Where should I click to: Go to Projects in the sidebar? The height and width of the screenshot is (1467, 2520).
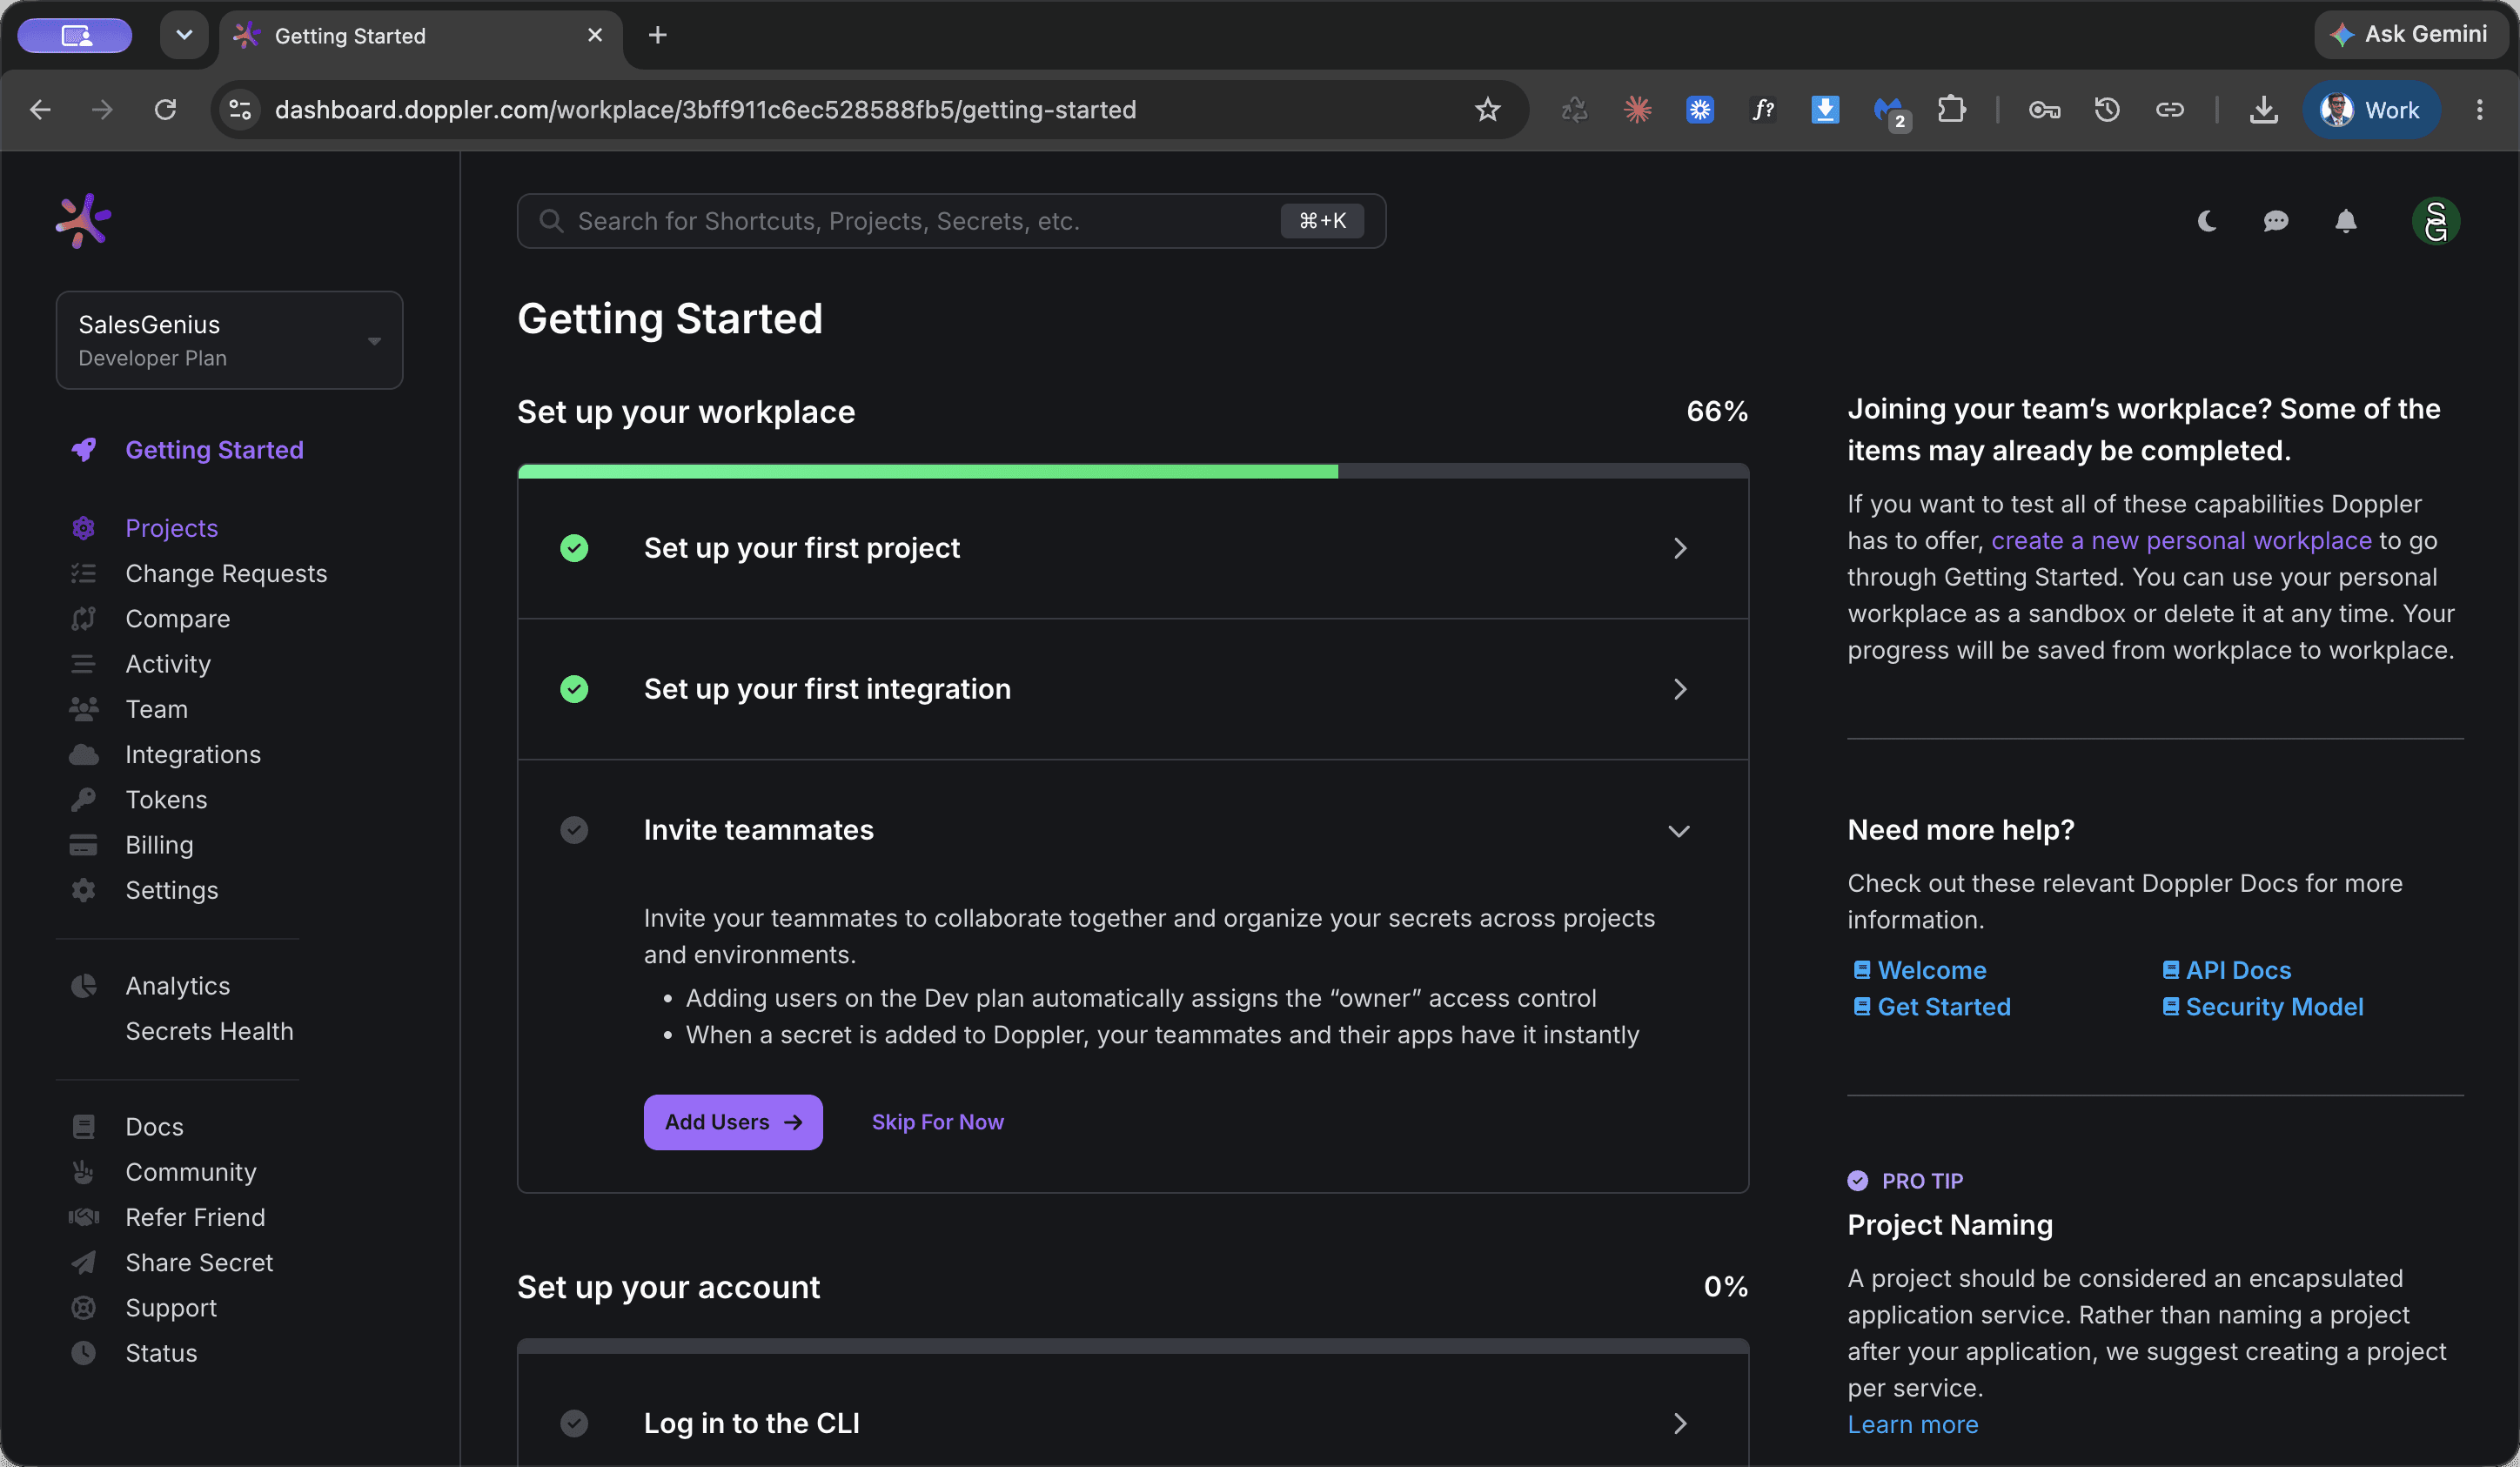[171, 528]
